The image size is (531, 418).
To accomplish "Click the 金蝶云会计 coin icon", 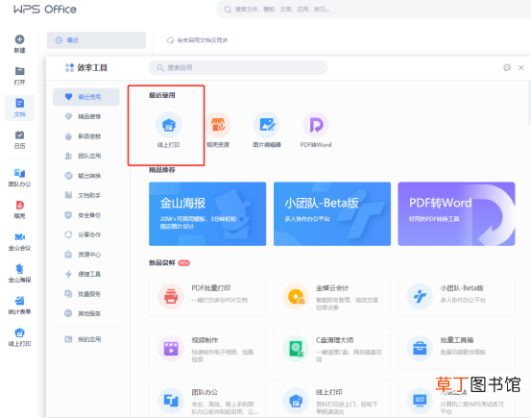I will (x=296, y=297).
